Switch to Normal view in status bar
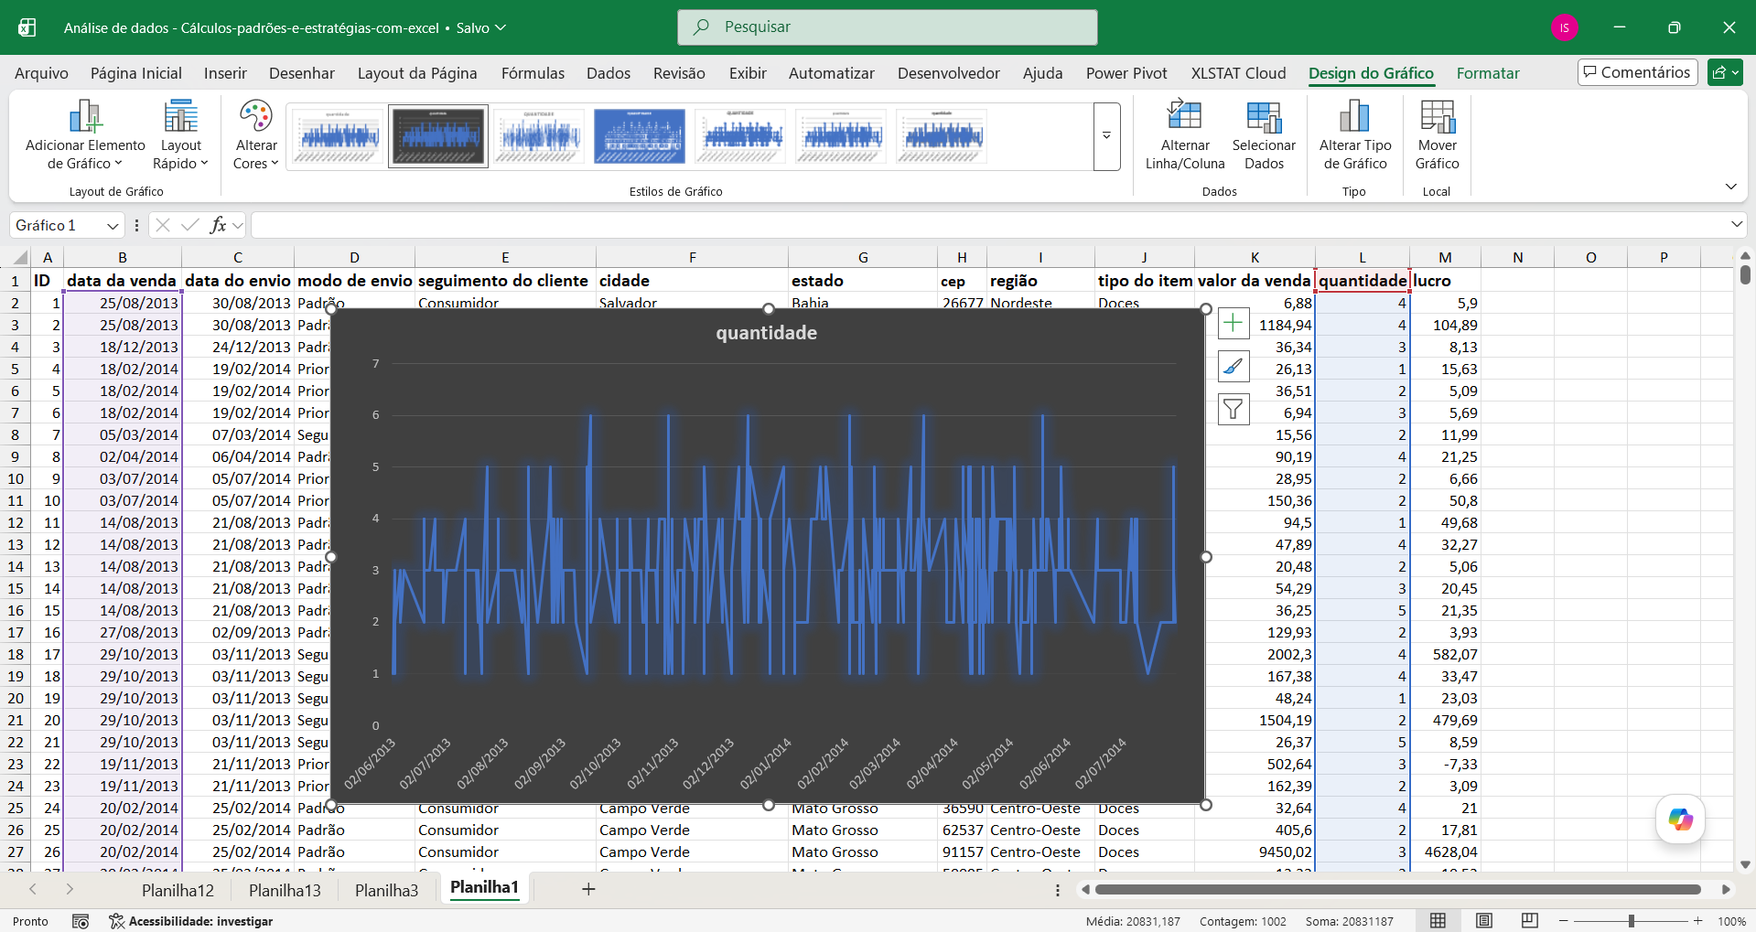Image resolution: width=1756 pixels, height=932 pixels. pos(1438,921)
